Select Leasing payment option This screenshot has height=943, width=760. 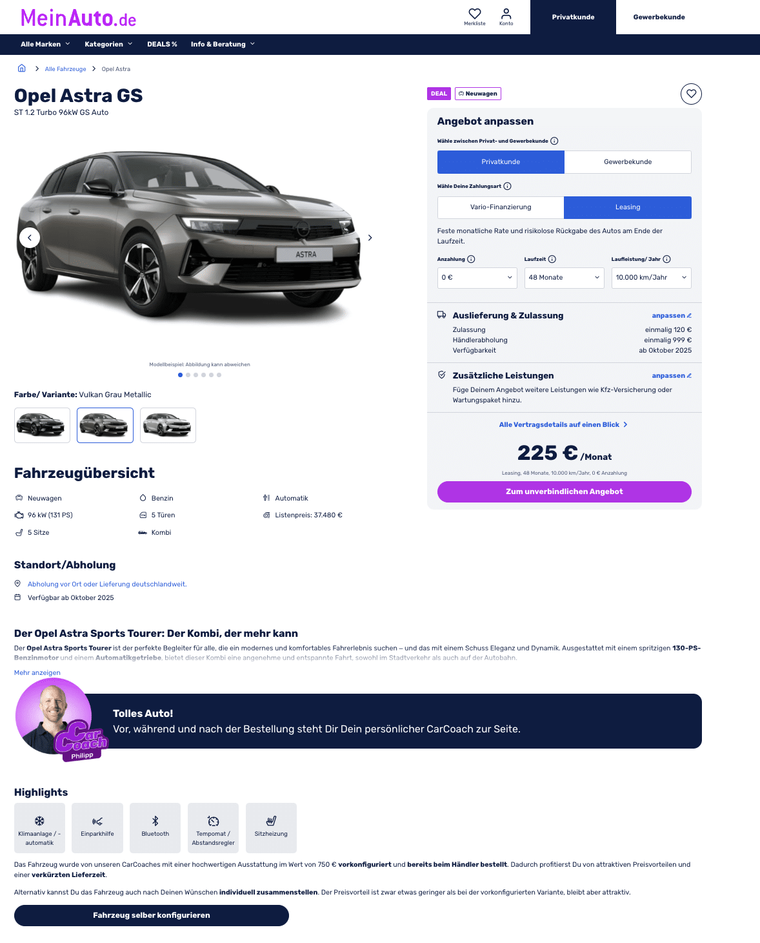click(628, 207)
